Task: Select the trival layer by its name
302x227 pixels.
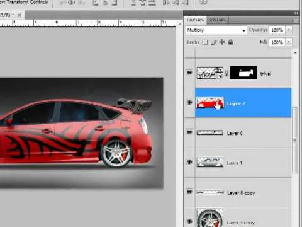Action: 266,74
